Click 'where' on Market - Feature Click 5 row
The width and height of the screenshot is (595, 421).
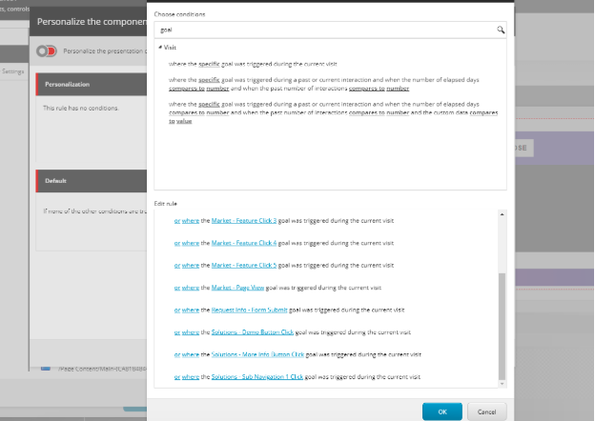(191, 265)
